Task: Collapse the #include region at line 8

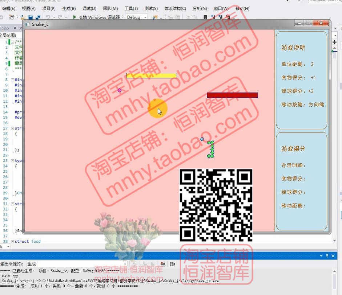Action: [13, 80]
